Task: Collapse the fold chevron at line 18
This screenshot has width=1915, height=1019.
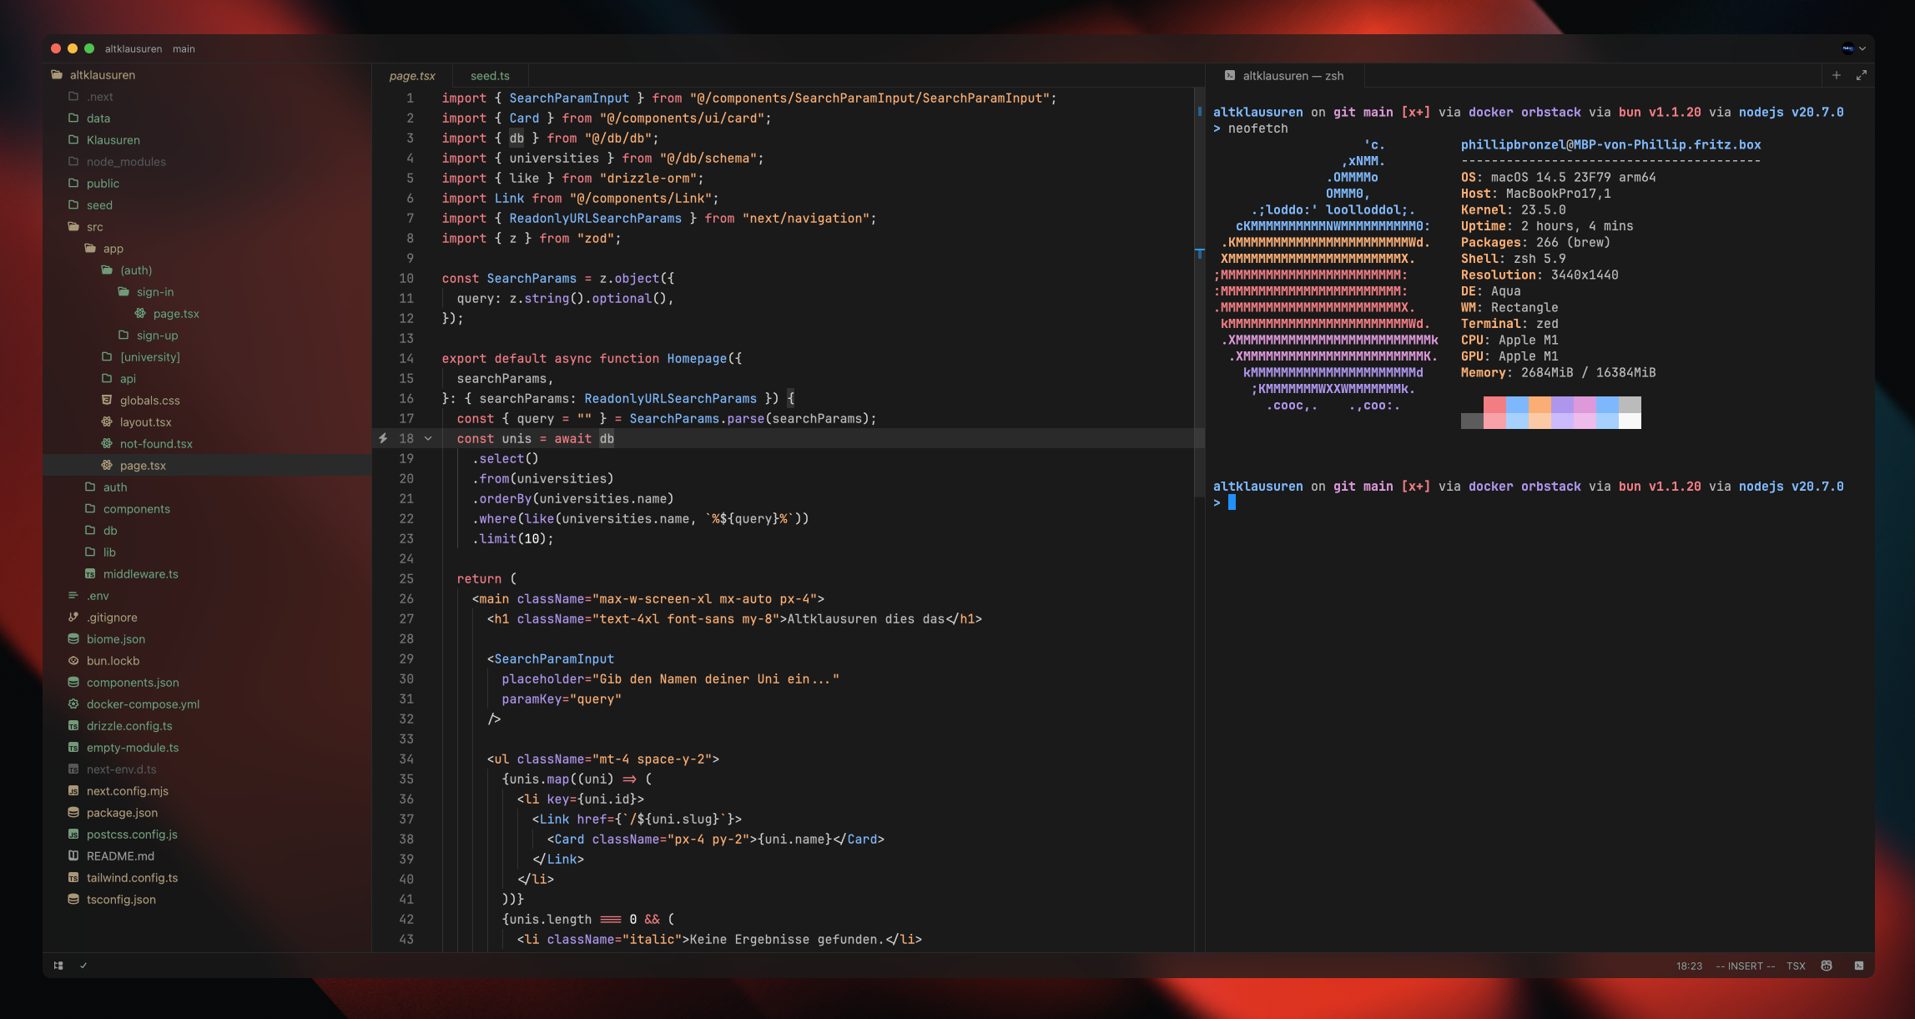Action: pyautogui.click(x=429, y=438)
